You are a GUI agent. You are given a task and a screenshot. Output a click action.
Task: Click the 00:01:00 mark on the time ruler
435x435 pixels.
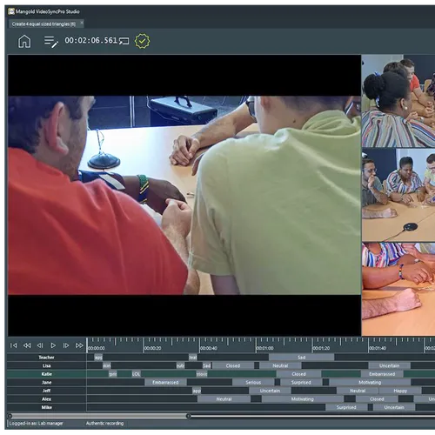click(264, 348)
